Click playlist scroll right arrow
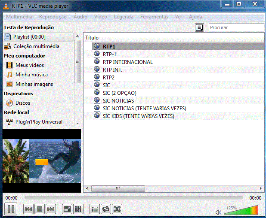Image resolution: width=266 pixels, height=218 pixels. [261, 188]
